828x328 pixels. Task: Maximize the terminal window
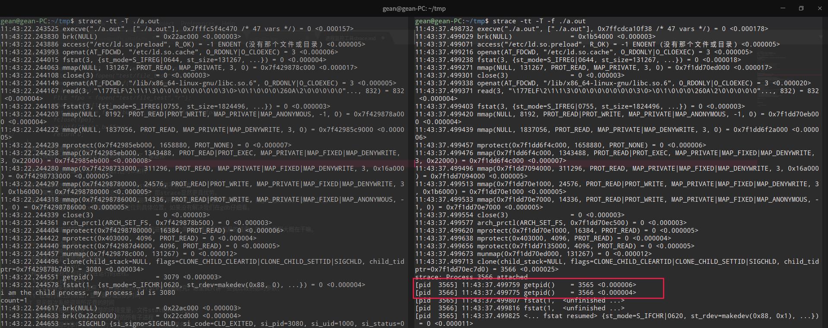(x=801, y=8)
